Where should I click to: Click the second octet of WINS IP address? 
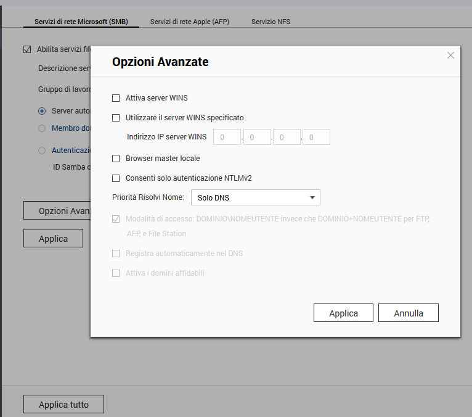(257, 138)
